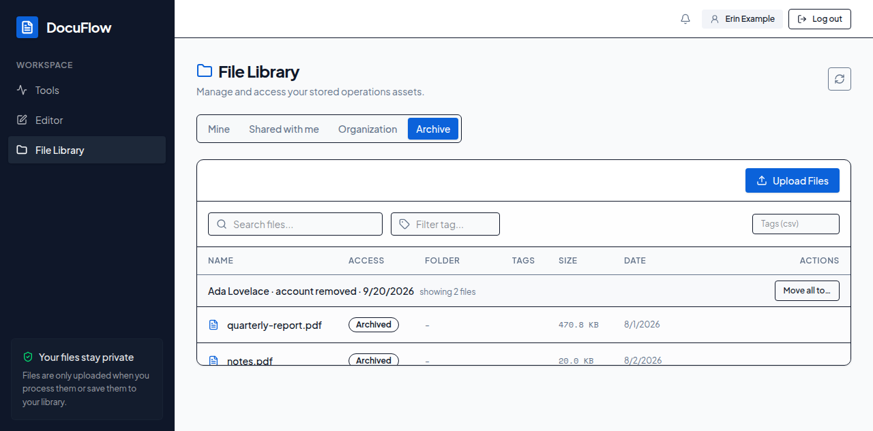Open the Erin Example user menu
Image resolution: width=873 pixels, height=431 pixels.
click(742, 19)
